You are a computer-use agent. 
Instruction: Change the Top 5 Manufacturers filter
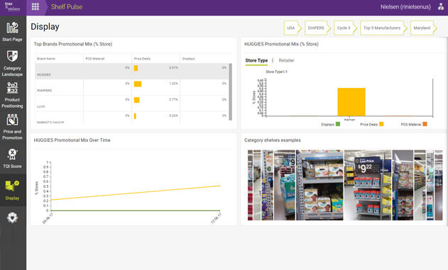(x=383, y=28)
